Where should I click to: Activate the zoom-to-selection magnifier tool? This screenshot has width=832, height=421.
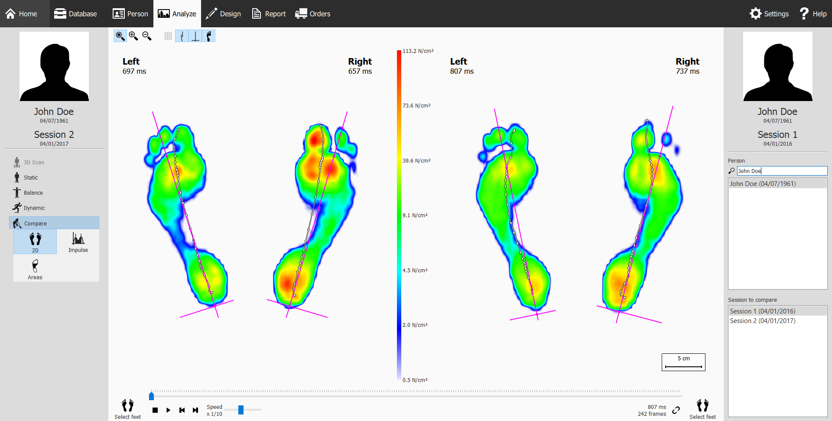[120, 36]
